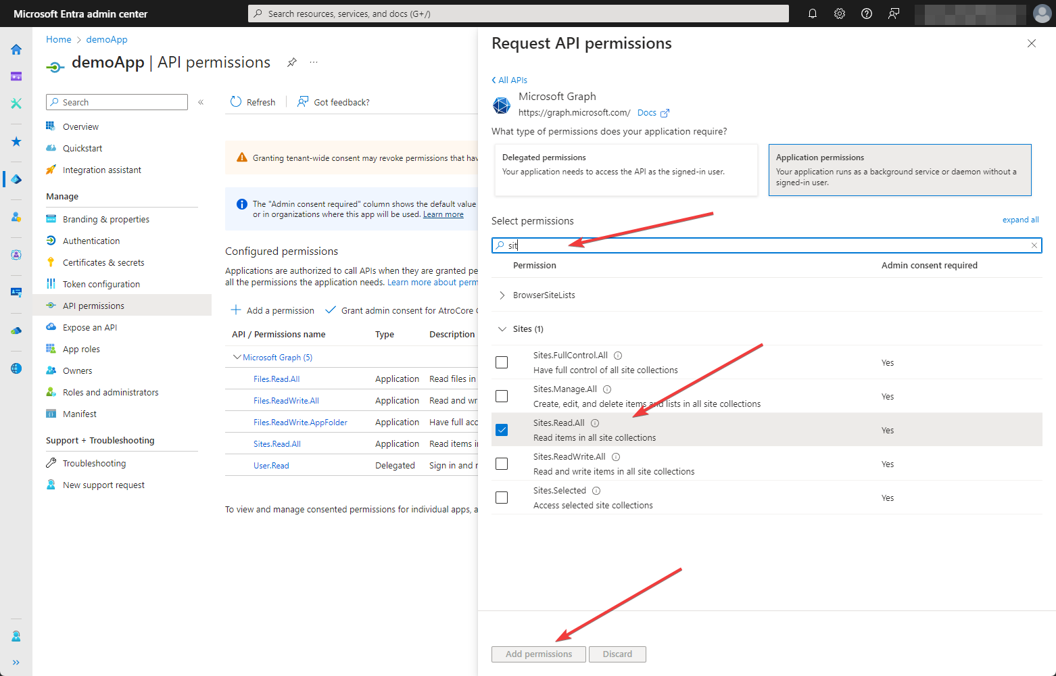Screen dimensions: 1056x676
Task: Click the Add permissions button
Action: click(x=538, y=654)
